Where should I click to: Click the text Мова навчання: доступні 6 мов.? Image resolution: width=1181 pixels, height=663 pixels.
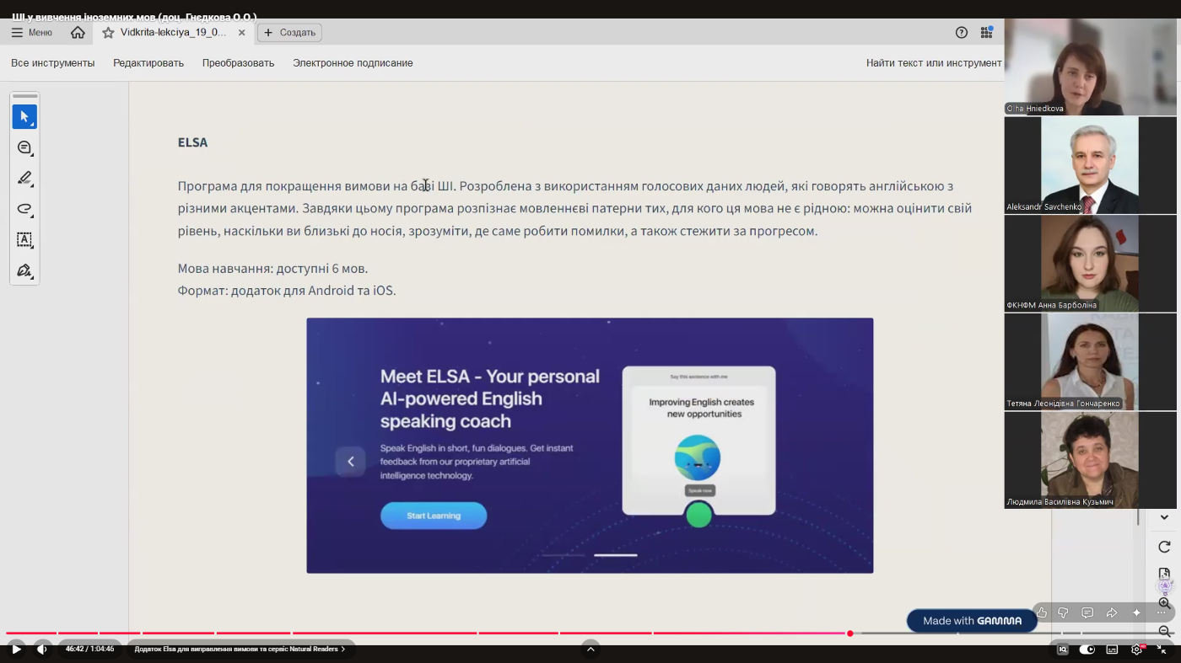click(x=272, y=269)
